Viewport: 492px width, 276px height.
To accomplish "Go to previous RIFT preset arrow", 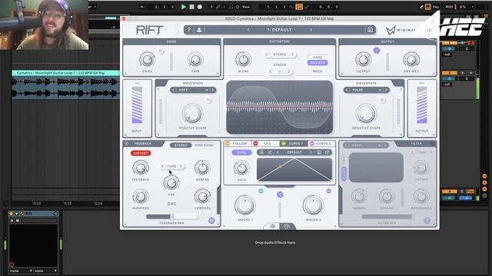I will [x=248, y=30].
